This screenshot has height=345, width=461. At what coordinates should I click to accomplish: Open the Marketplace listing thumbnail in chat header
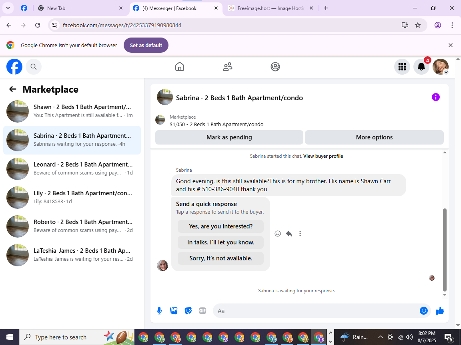click(160, 120)
